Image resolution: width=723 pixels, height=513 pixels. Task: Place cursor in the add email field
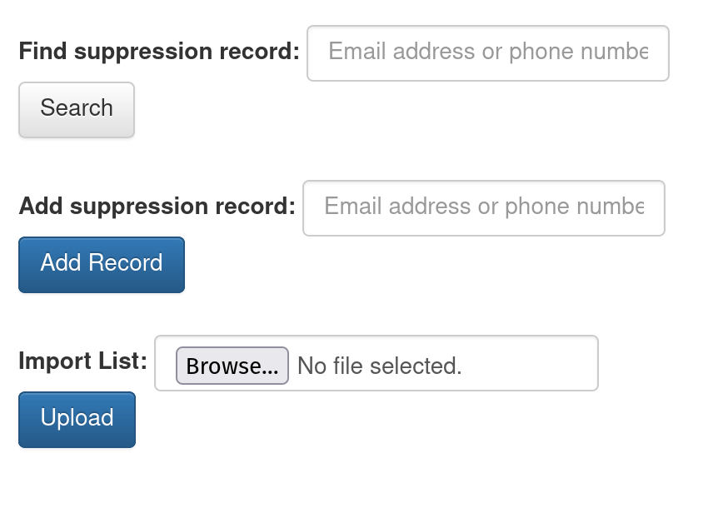[483, 208]
